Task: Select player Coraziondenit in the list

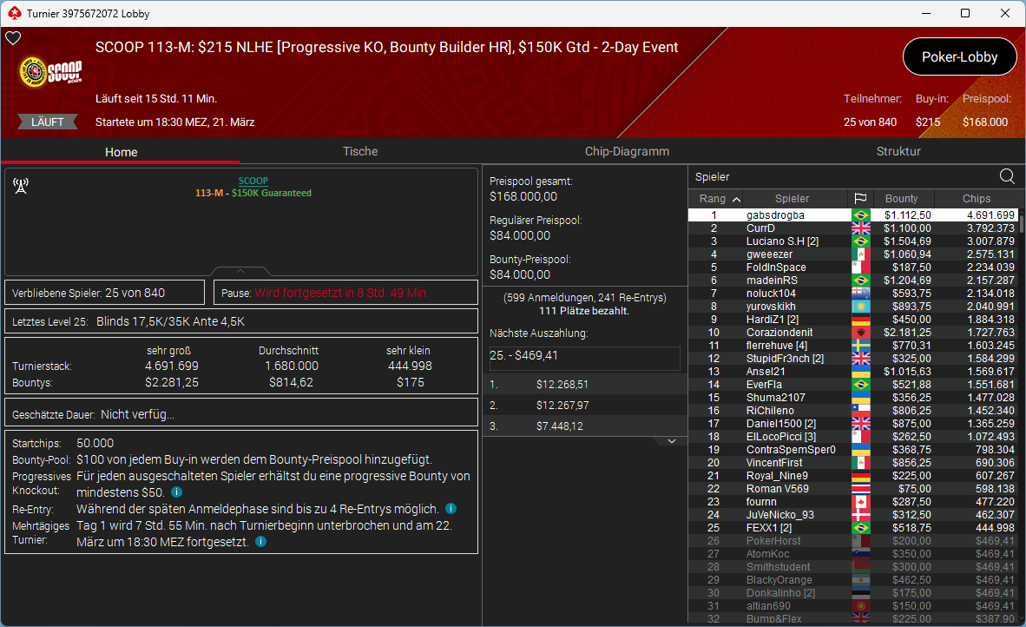Action: [779, 333]
